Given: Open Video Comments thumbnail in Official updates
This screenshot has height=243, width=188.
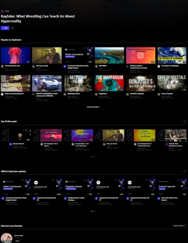Looking at the screenshot, I should click(x=16, y=187).
